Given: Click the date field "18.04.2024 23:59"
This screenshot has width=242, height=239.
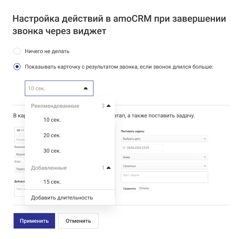Looking at the screenshot, I should pos(142,148).
